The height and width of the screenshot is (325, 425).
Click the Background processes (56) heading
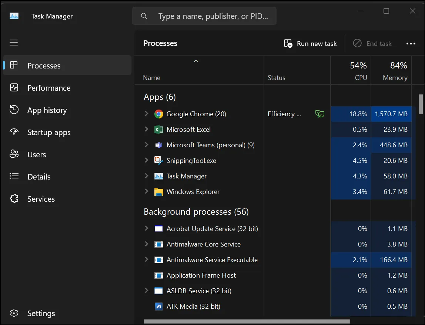196,212
